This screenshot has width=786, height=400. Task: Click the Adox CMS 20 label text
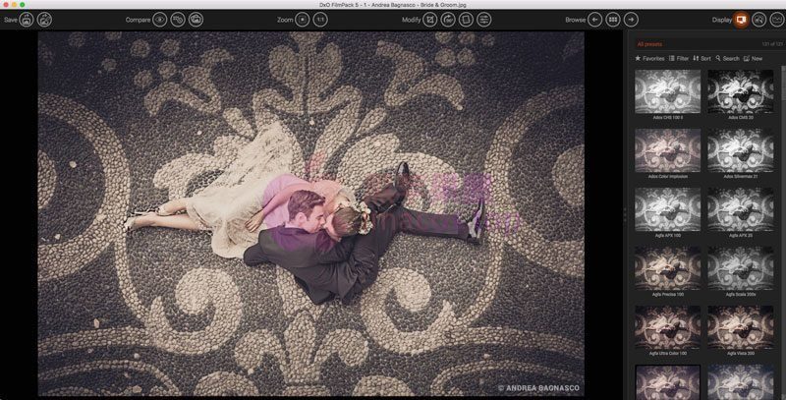(x=741, y=117)
